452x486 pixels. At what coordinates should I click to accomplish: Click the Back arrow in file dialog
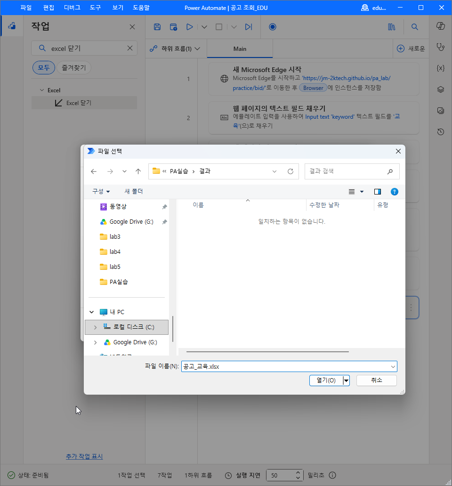point(94,171)
